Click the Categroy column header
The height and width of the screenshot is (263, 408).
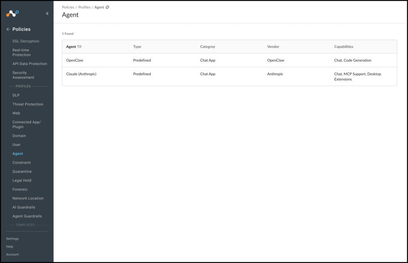coord(208,47)
